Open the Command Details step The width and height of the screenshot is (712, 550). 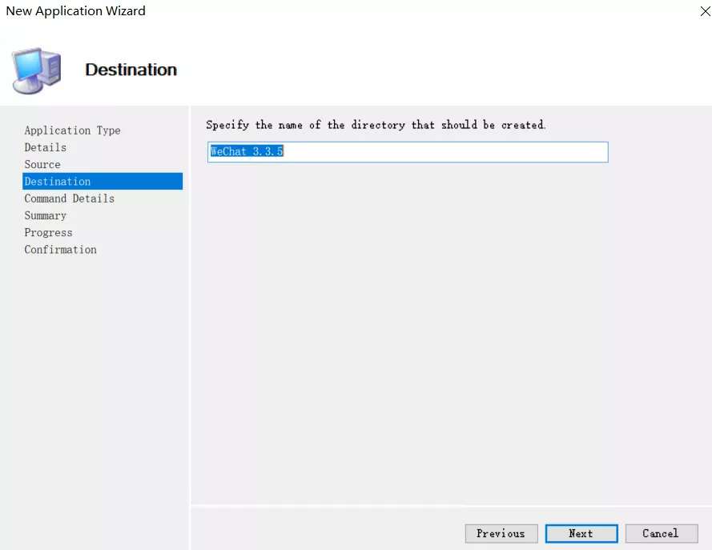coord(70,199)
